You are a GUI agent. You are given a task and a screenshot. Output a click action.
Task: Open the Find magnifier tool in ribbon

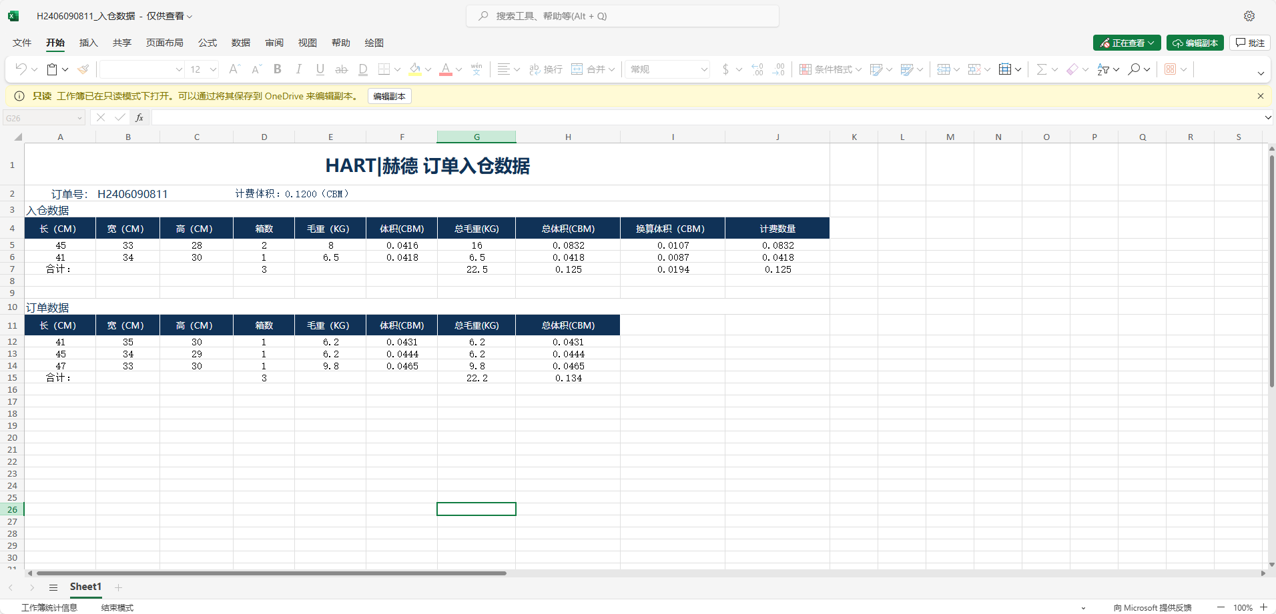(x=1134, y=69)
